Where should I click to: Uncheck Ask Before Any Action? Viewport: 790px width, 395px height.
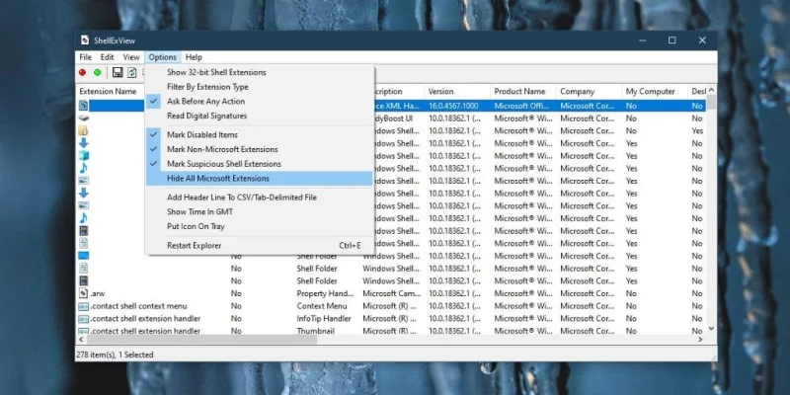tap(205, 102)
